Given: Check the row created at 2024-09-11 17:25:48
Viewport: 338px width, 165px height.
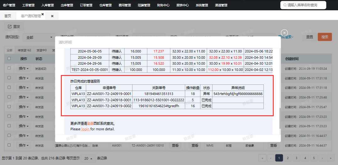Looking at the screenshot, I should [x=9, y=97].
